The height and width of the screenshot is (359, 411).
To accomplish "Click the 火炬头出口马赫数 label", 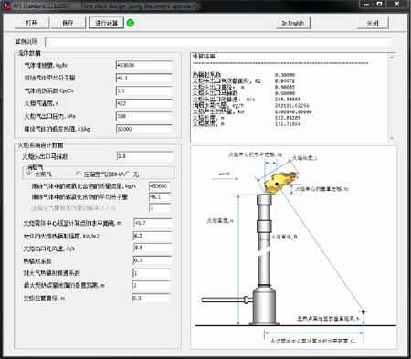I will click(45, 156).
